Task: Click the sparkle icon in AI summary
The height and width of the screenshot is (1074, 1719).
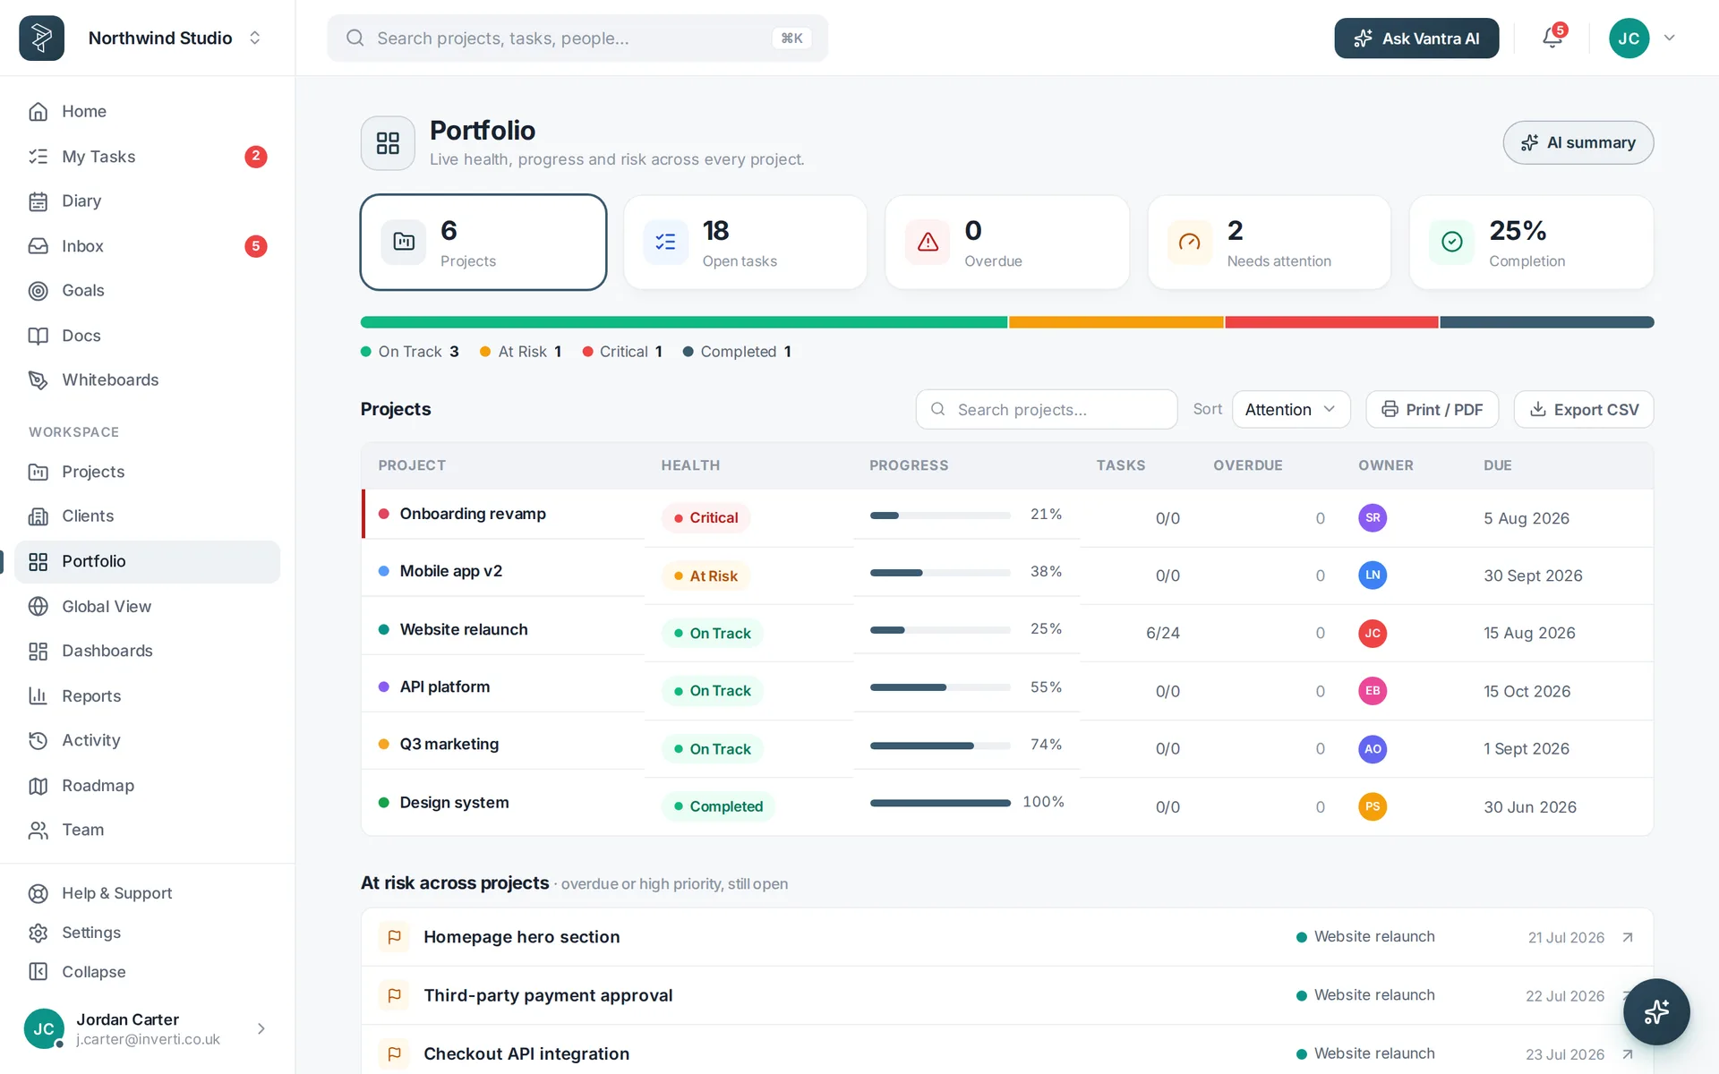Action: (x=1529, y=142)
